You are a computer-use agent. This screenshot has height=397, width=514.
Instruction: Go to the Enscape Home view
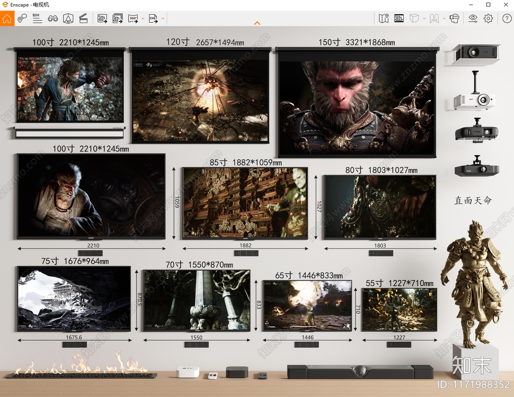(x=7, y=18)
